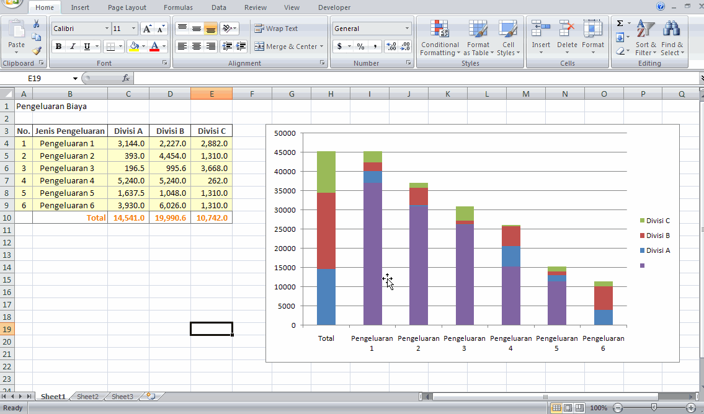
Task: Switch to Page Layout view in status bar
Action: pos(568,408)
